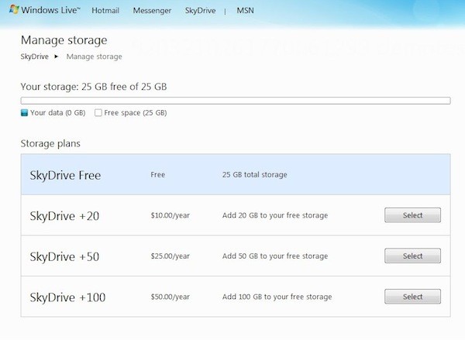The width and height of the screenshot is (465, 340).
Task: Click the $25.00/year price
Action: (x=170, y=256)
